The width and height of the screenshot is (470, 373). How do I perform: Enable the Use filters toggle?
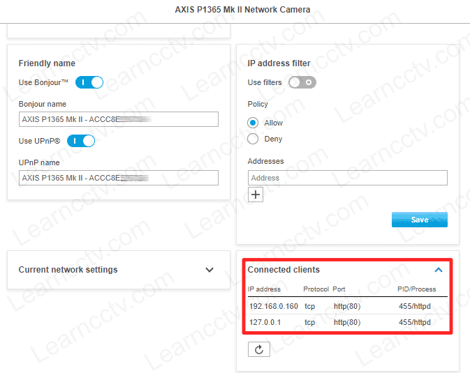[302, 82]
